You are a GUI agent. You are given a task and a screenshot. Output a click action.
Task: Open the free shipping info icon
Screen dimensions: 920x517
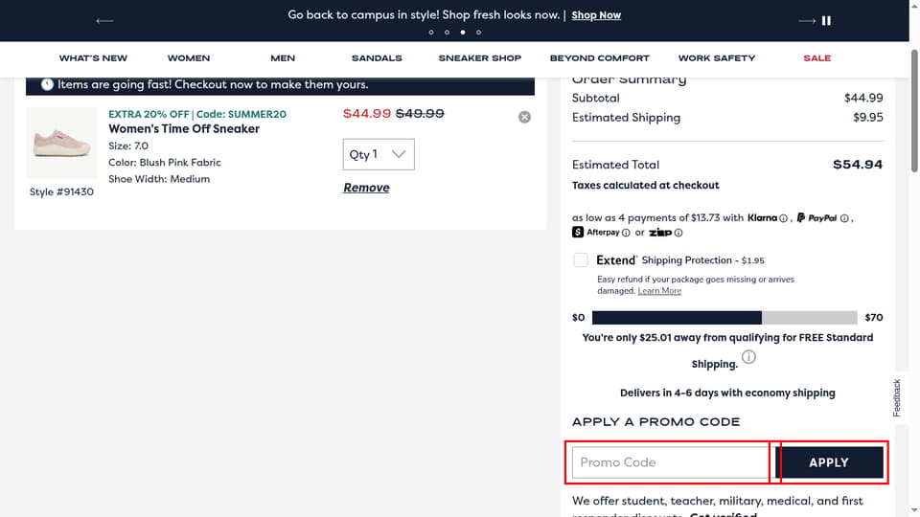click(x=748, y=357)
